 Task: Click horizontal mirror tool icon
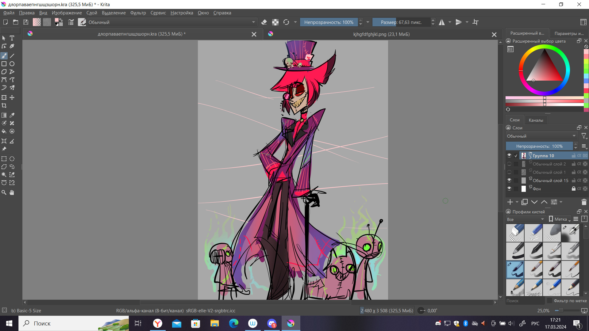(x=442, y=22)
